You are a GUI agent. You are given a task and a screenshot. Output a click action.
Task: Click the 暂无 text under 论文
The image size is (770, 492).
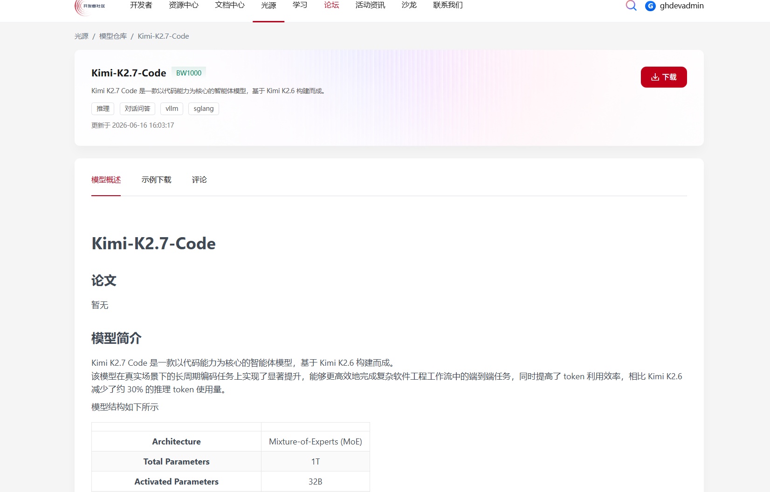[x=100, y=305]
